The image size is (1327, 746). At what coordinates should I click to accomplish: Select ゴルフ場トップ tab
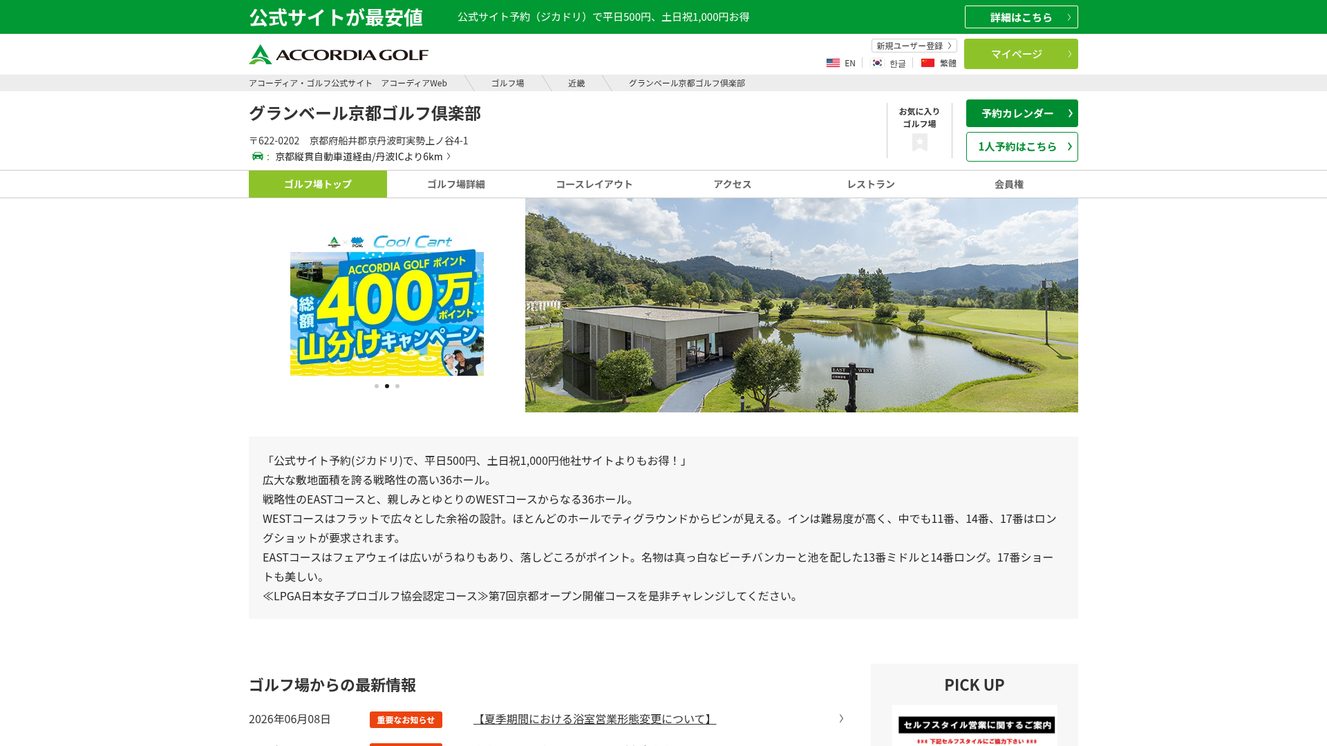tap(318, 184)
